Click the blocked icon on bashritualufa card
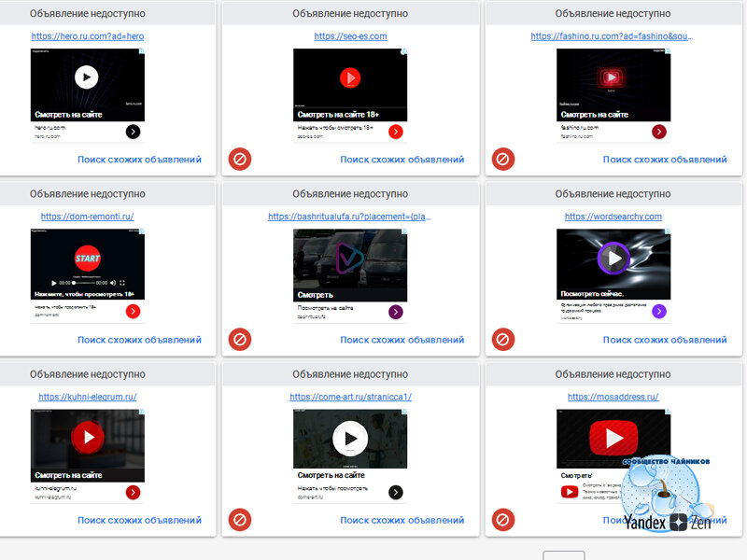747x560 pixels. point(240,340)
